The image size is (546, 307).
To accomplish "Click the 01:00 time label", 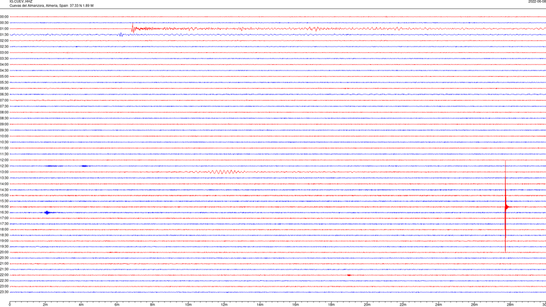I will click(x=4, y=28).
